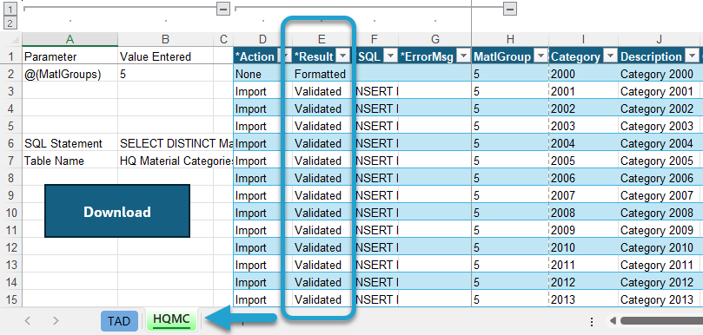703x335 pixels.
Task: Select row 6 header
Action: [x=10, y=143]
